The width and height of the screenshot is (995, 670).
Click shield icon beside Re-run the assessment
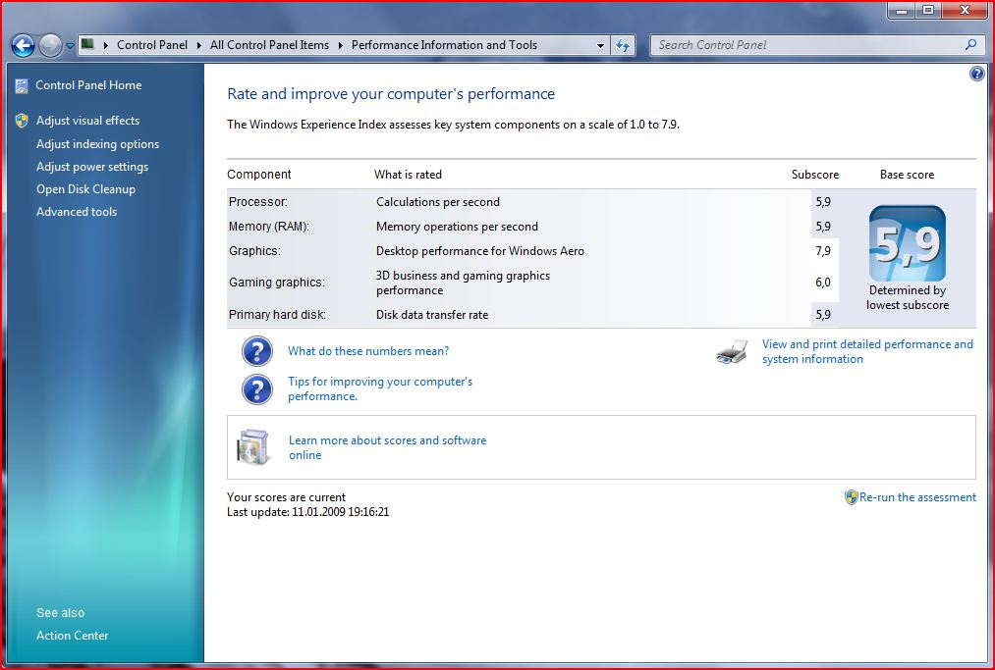851,497
